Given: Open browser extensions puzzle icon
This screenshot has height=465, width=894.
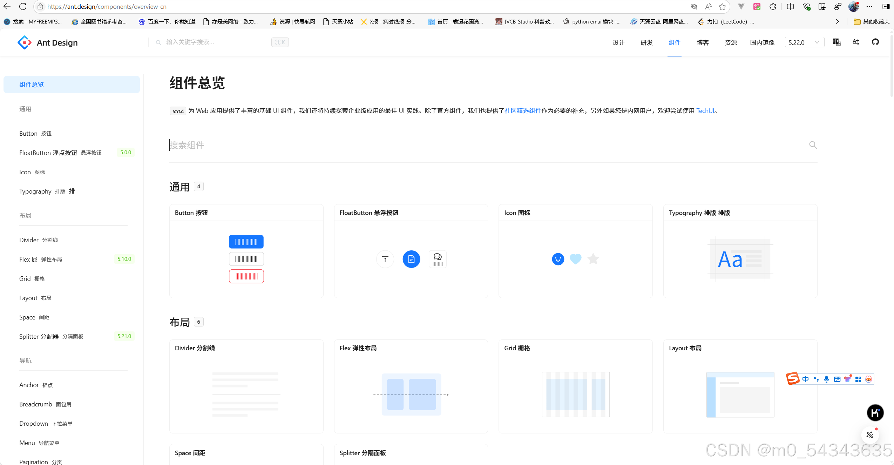Looking at the screenshot, I should click(x=773, y=7).
